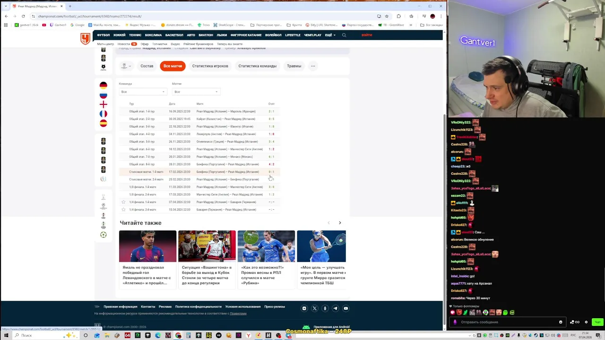This screenshot has width=605, height=340.
Task: Open the Рубин match article thumbnail
Action: click(266, 246)
